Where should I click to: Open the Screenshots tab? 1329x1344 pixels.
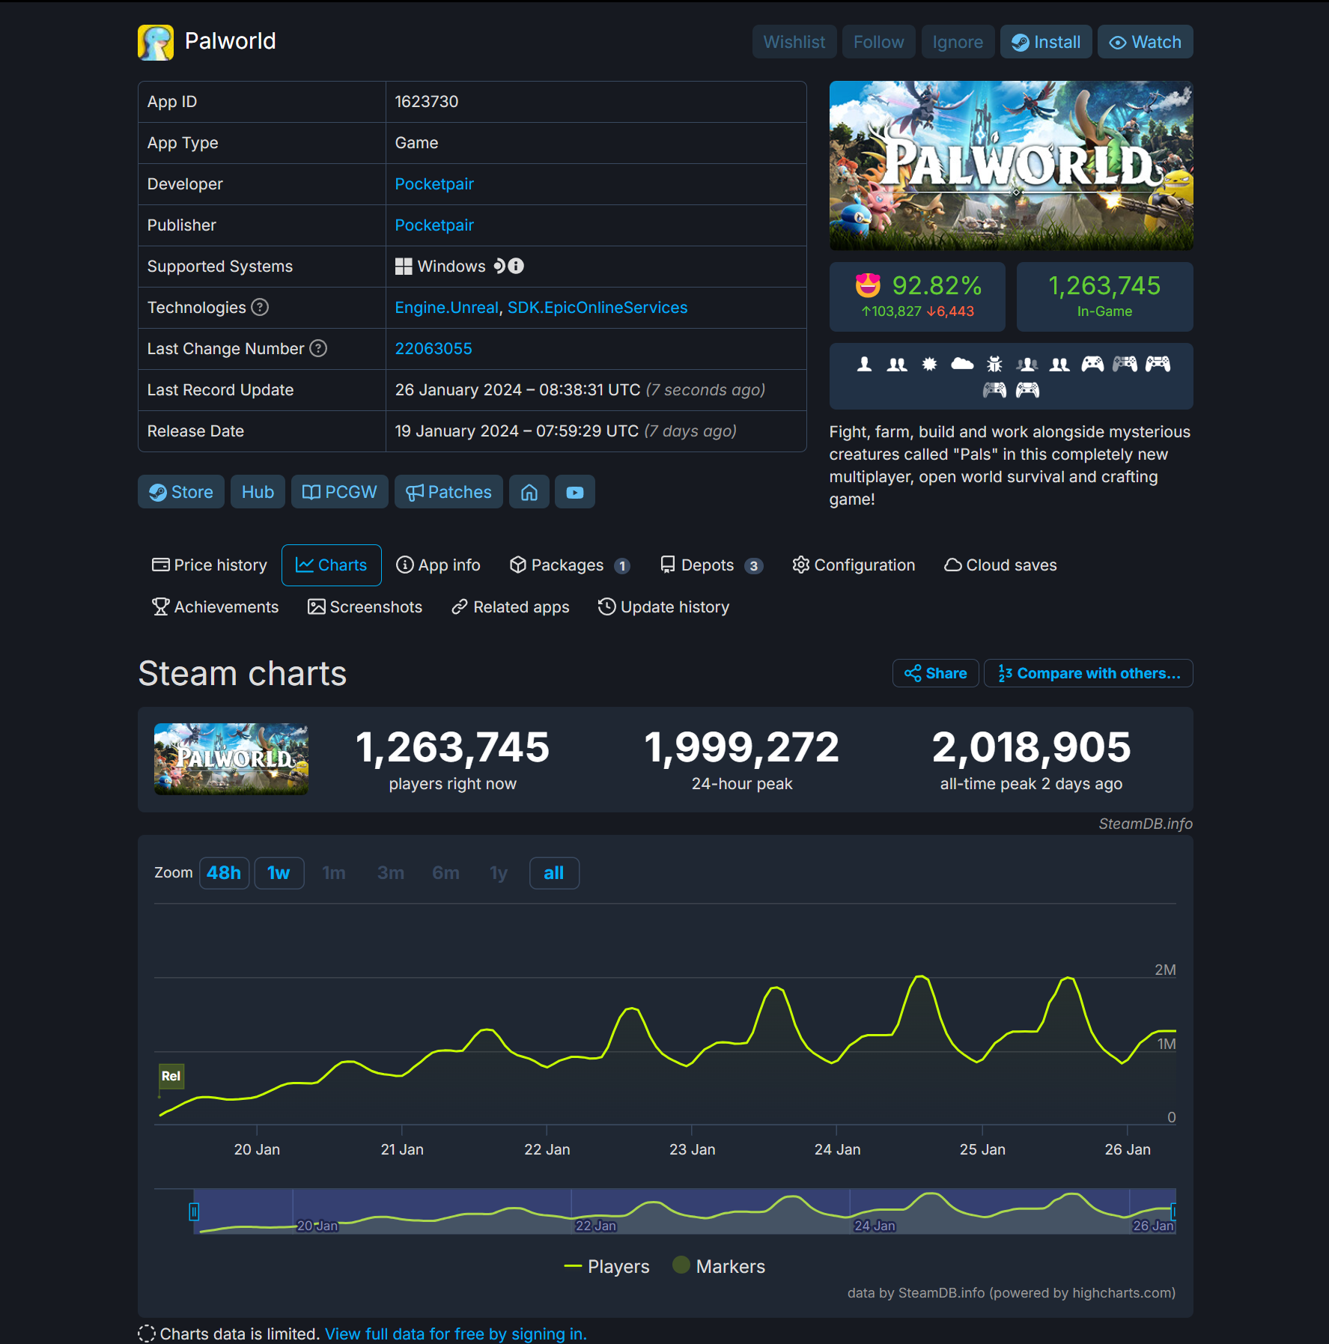click(x=365, y=607)
